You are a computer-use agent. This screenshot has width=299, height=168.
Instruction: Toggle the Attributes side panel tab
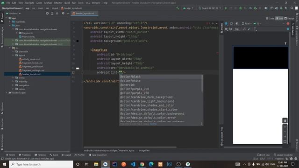coord(293,29)
